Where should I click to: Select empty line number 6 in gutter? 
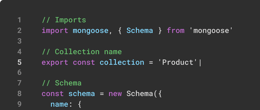[x=20, y=73]
